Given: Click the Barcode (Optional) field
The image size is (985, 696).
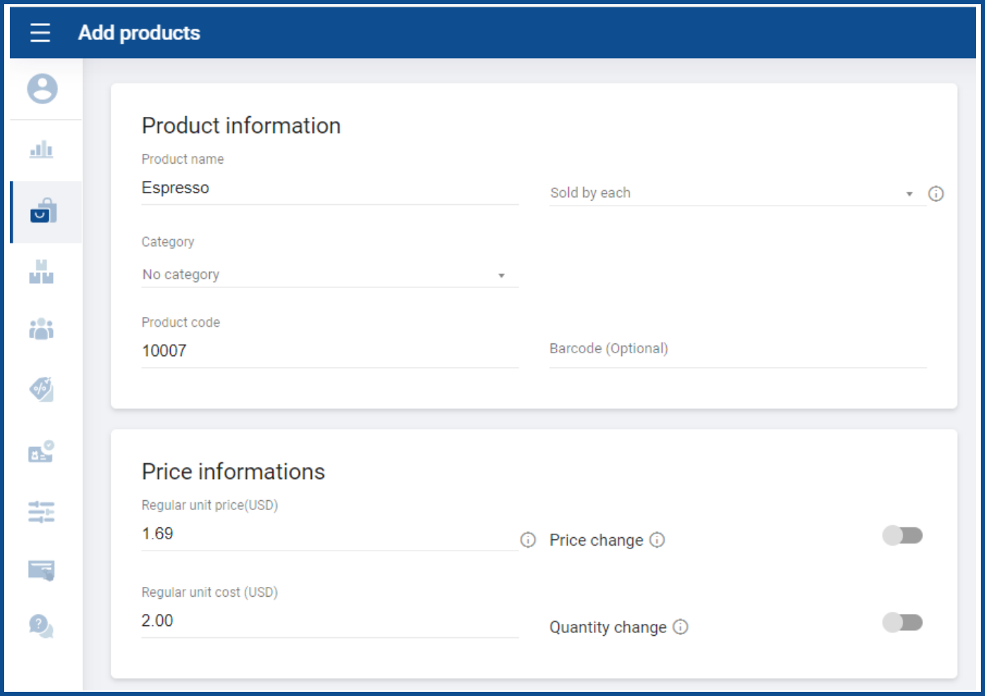Looking at the screenshot, I should coord(737,349).
